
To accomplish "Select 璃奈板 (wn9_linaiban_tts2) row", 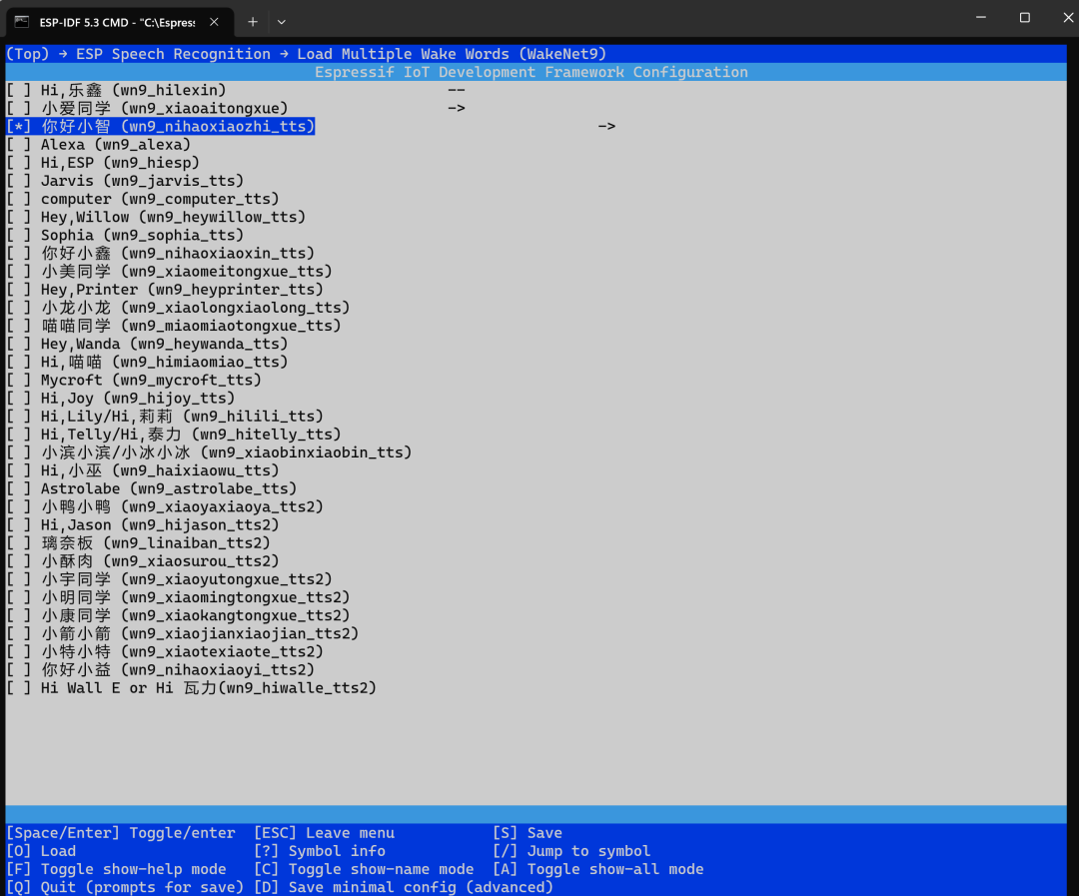I will click(x=138, y=543).
